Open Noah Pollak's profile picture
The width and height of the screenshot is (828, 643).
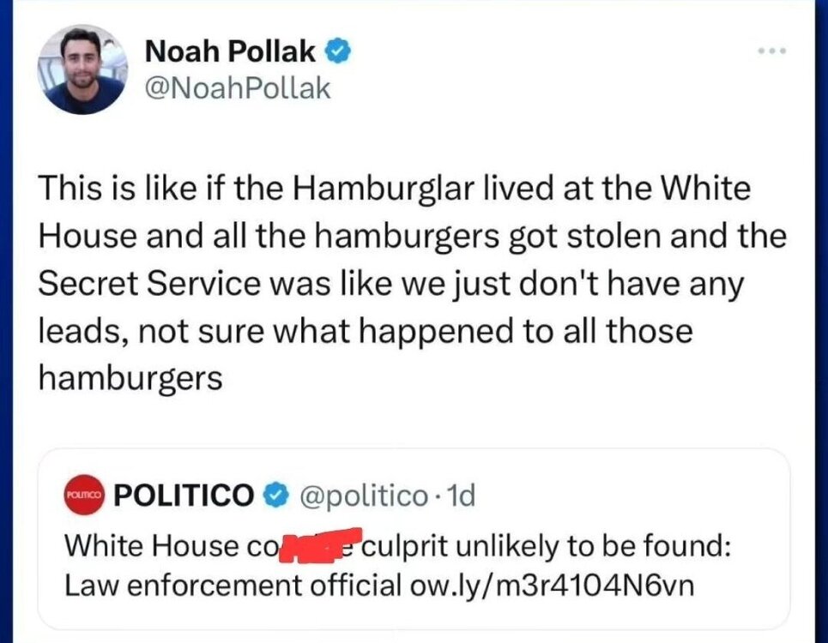[x=83, y=69]
